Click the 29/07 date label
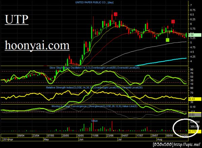The image size is (202, 148). click(x=155, y=136)
